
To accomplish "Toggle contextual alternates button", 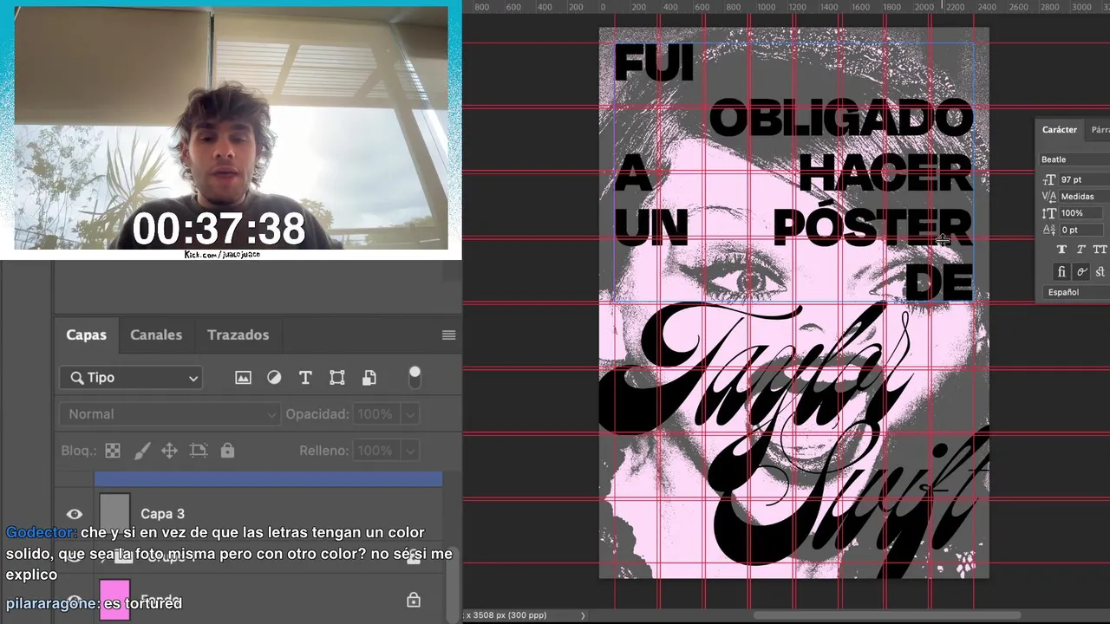I will (1081, 272).
